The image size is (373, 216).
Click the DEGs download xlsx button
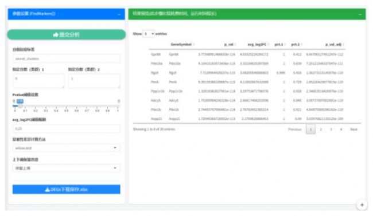[67, 190]
